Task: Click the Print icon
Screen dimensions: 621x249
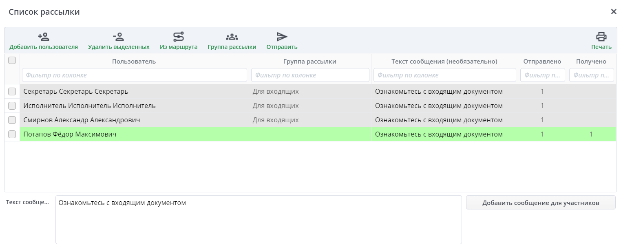Action: tap(601, 37)
